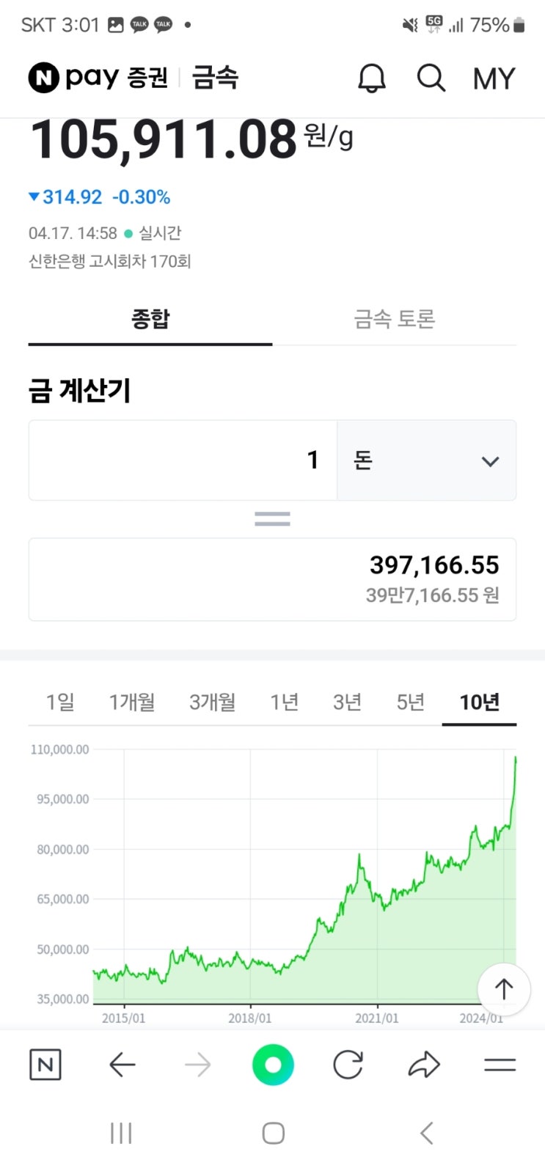Select 3년 chart period
Screen dimensions: 545x1168
[x=348, y=702]
